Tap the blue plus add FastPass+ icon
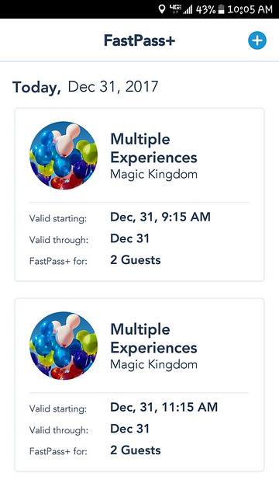The height and width of the screenshot is (497, 279). pos(257,40)
